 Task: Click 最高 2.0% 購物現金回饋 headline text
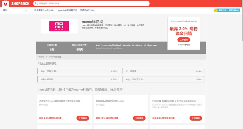click(x=184, y=31)
